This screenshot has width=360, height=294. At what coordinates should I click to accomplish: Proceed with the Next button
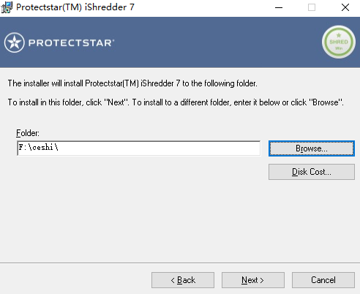coord(253,280)
